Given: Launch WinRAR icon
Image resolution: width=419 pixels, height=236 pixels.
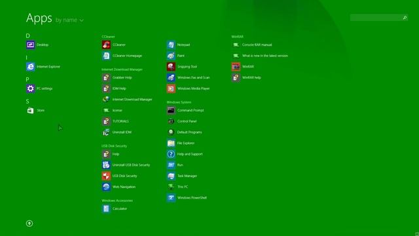Looking at the screenshot, I should coord(236,67).
